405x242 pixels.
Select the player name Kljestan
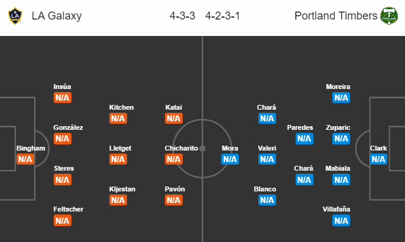pos(122,189)
